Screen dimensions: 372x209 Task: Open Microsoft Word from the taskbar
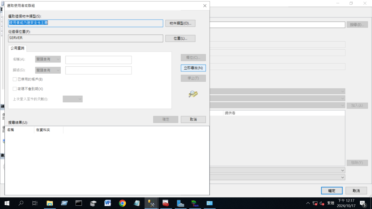[x=108, y=203]
